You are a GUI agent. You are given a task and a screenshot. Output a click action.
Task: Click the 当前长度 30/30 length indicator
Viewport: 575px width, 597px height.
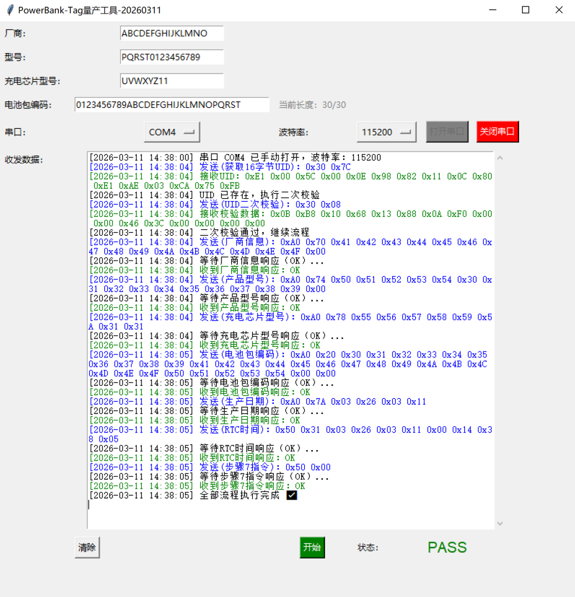click(x=312, y=105)
